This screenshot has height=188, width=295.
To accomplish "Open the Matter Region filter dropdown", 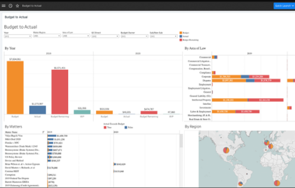I will point(47,36).
